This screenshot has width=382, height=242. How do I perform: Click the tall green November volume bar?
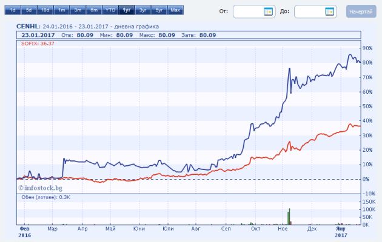point(289,217)
